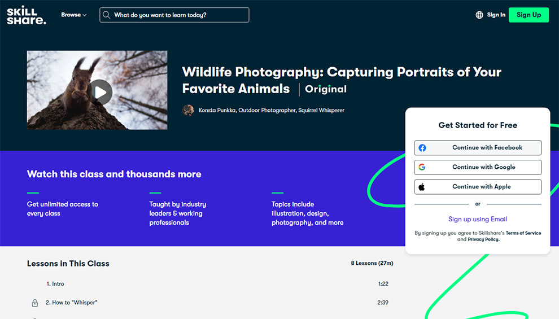Open the globe language selector
Viewport: 559px width, 319px height.
point(479,15)
